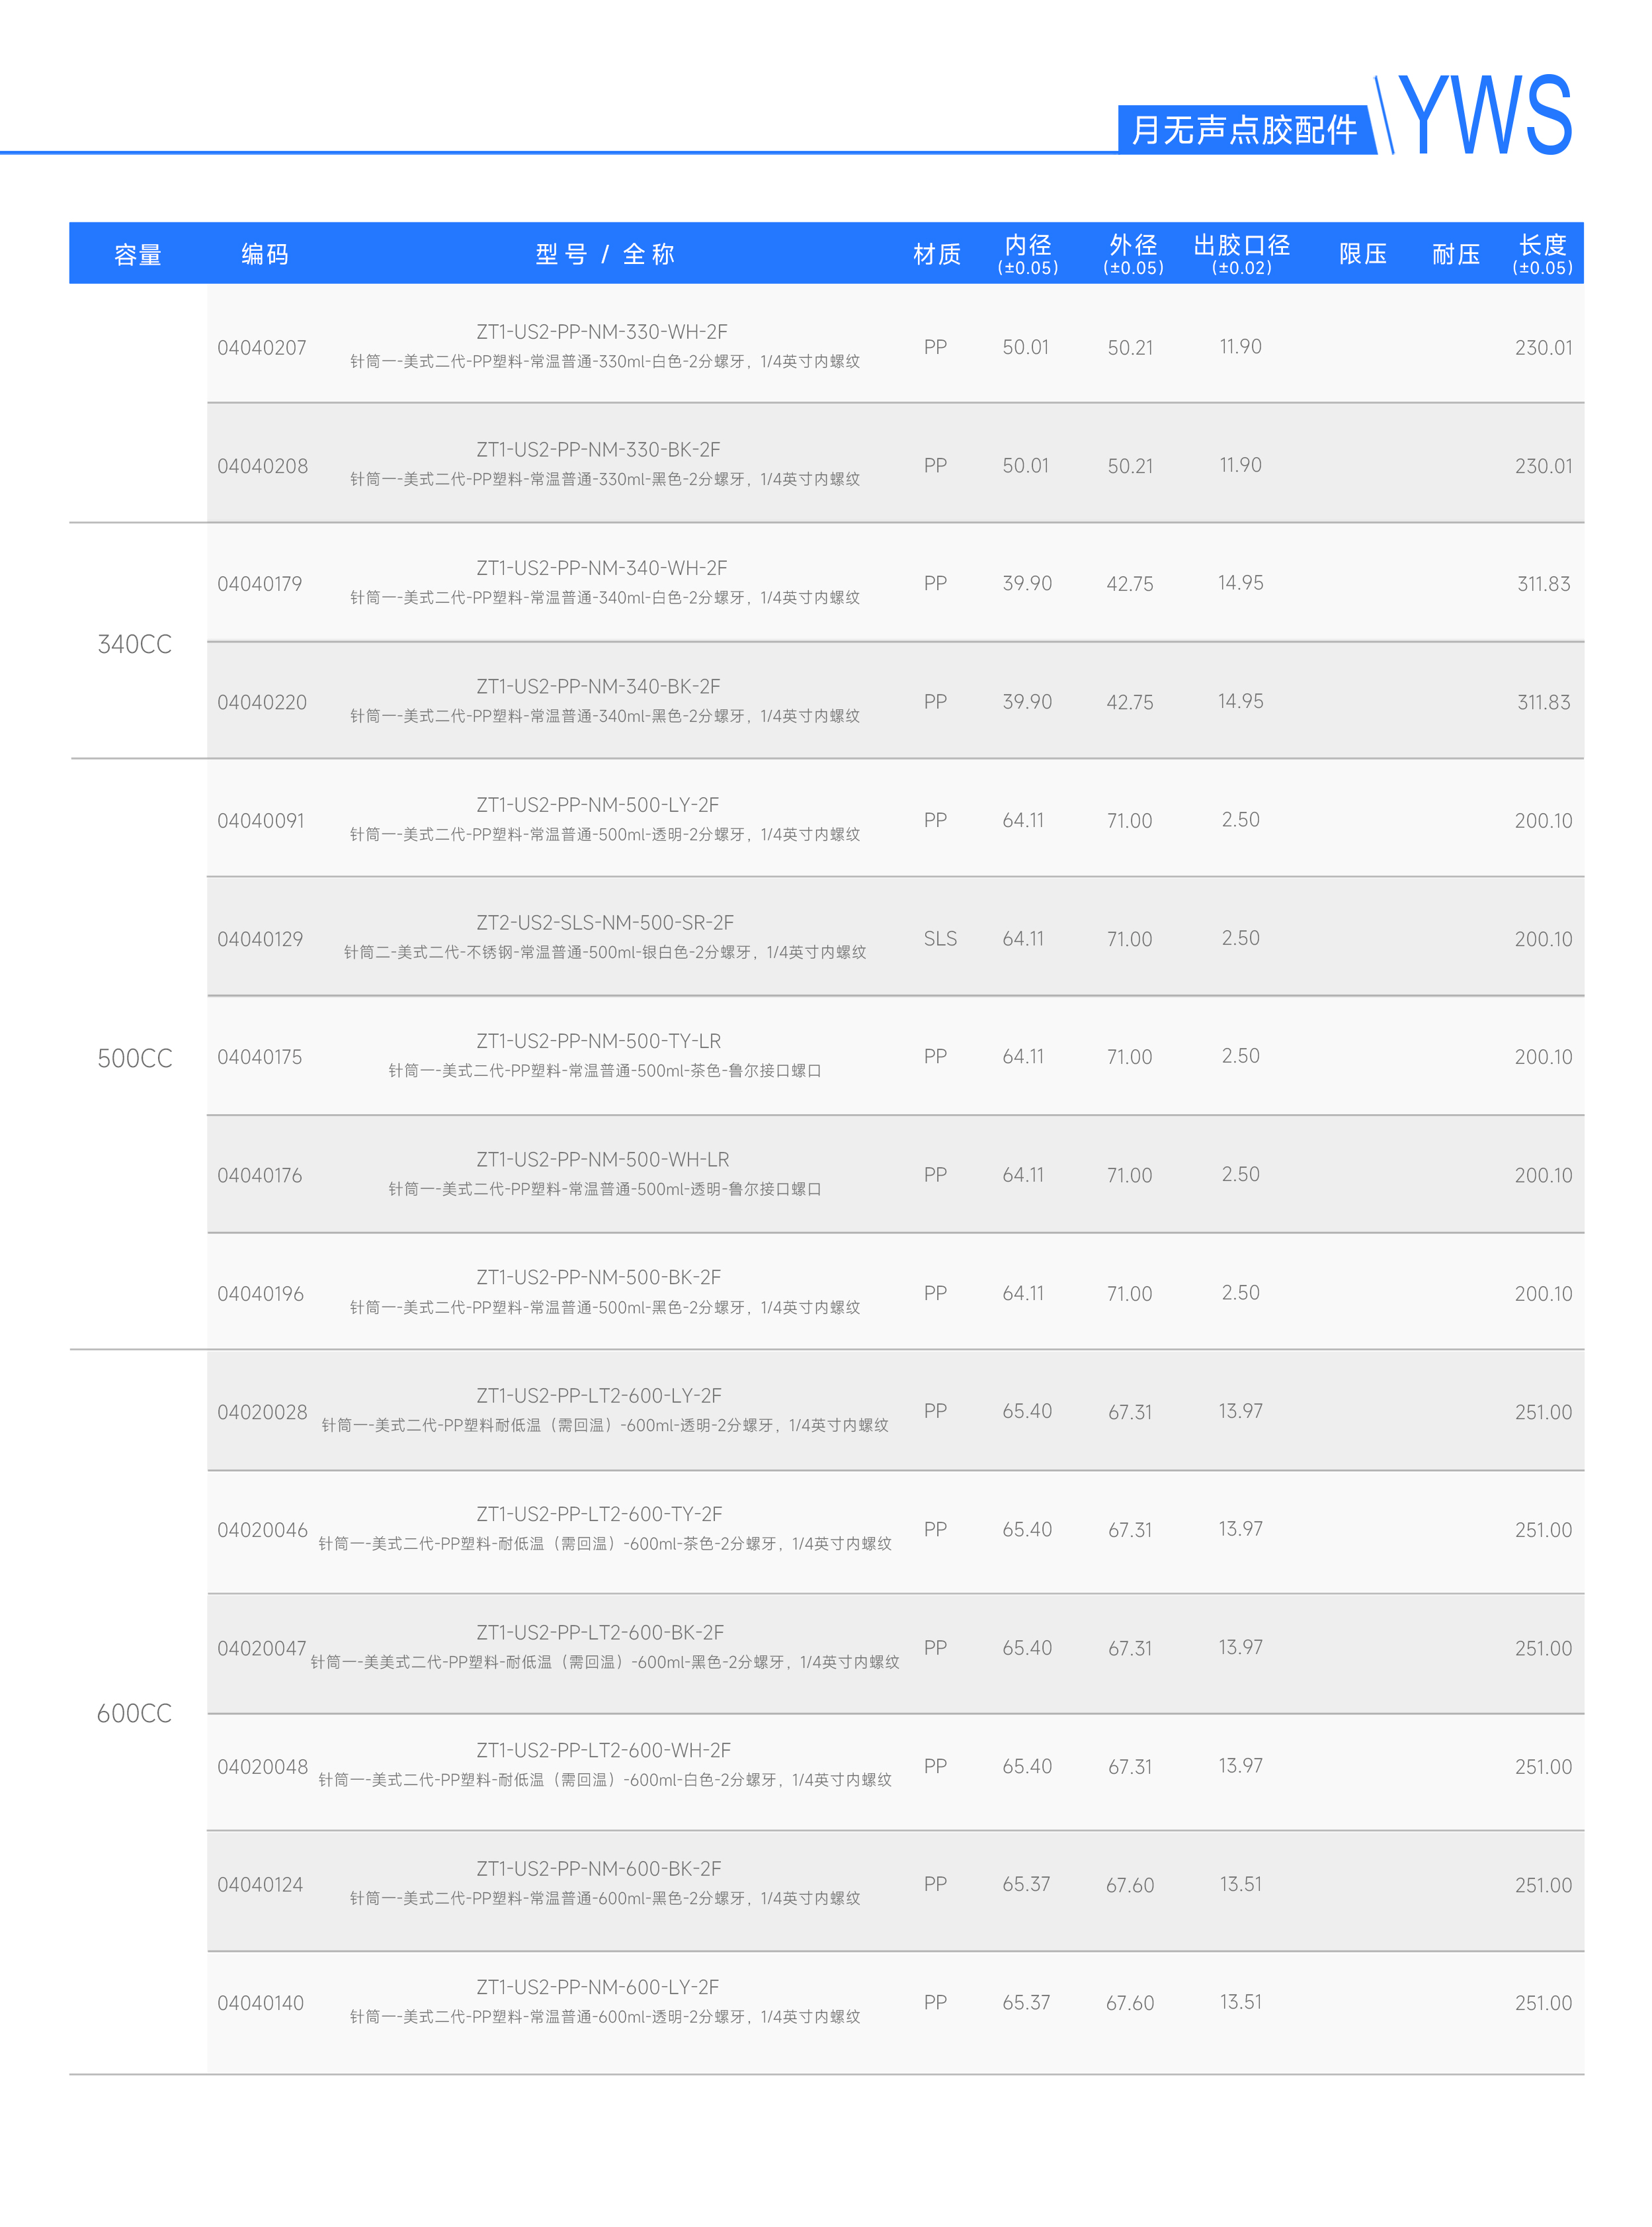Select model ZT1-US2-PP-NM-330-BK-2F
1652x2227 pixels.
[x=598, y=450]
